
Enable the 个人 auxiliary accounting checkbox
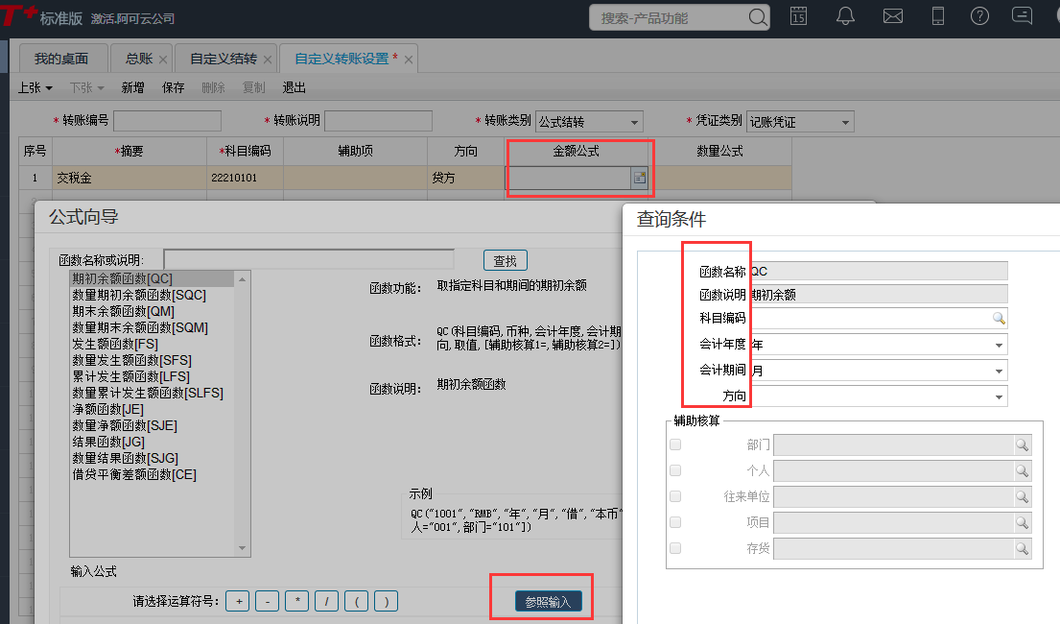[675, 470]
